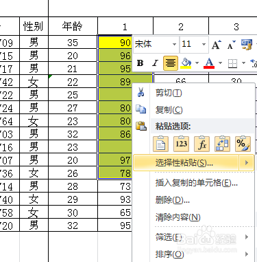Click the Paste clipboard icon beside 粘贴选项
Screen dimensions: 257x262
pyautogui.click(x=141, y=126)
